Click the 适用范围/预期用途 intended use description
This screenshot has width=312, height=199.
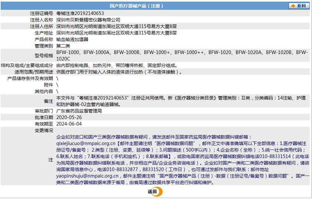pyautogui.click(x=119, y=72)
